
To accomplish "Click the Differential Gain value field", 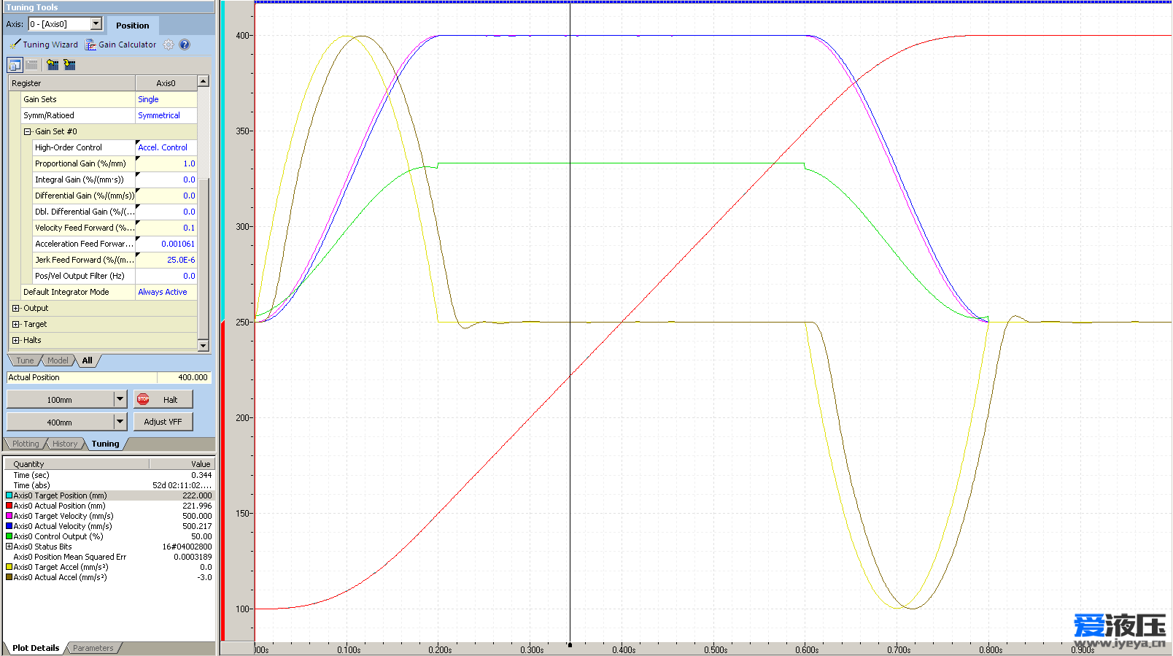I will 166,196.
